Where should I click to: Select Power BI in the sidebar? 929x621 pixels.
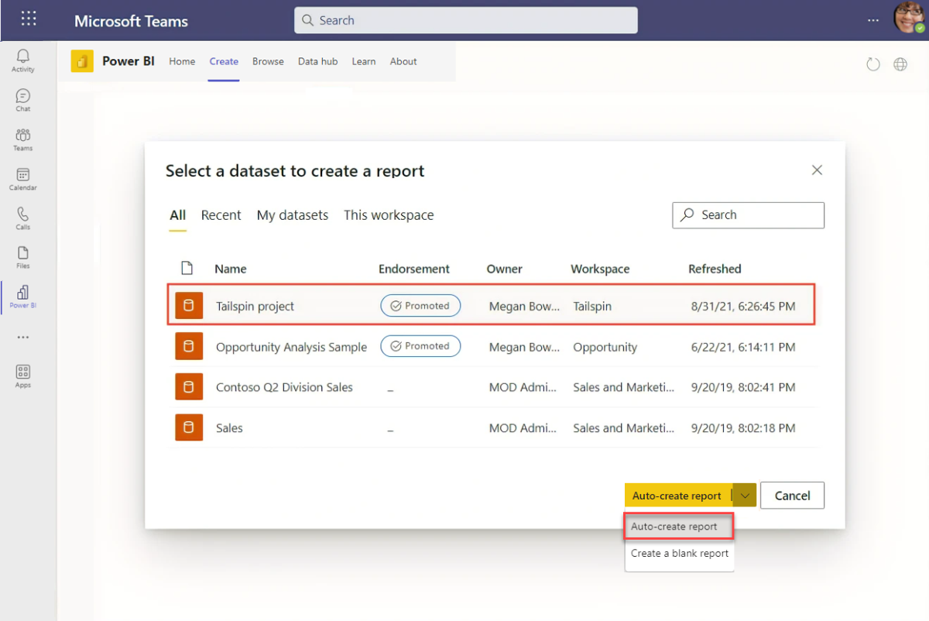pos(23,297)
